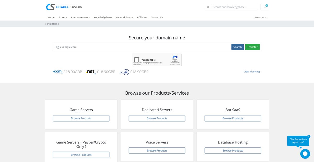Image resolution: width=314 pixels, height=162 pixels.
Task: Open the shopping cart icon
Action: click(x=265, y=7)
